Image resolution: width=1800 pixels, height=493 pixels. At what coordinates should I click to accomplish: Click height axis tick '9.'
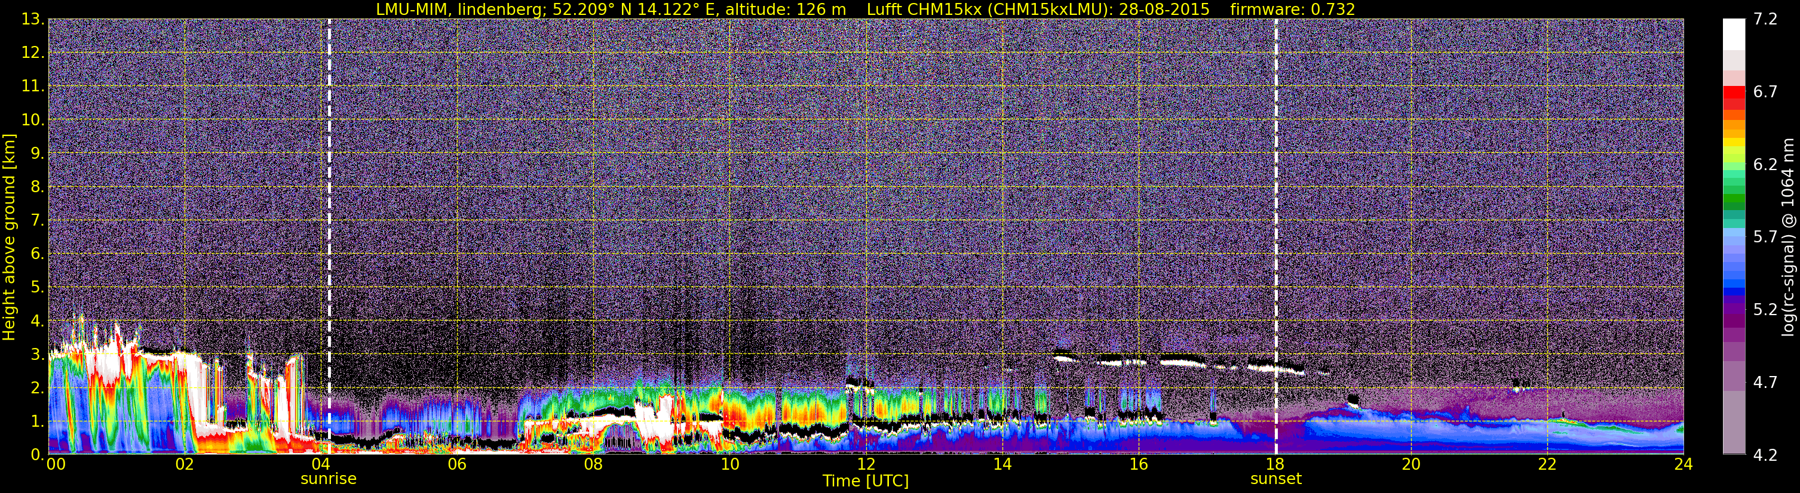point(37,153)
